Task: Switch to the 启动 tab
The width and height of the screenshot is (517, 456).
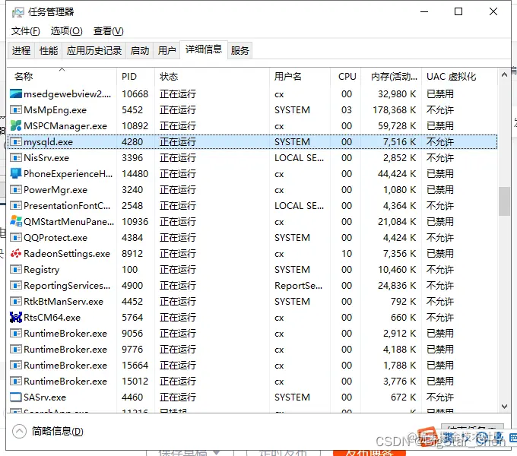Action: [139, 51]
